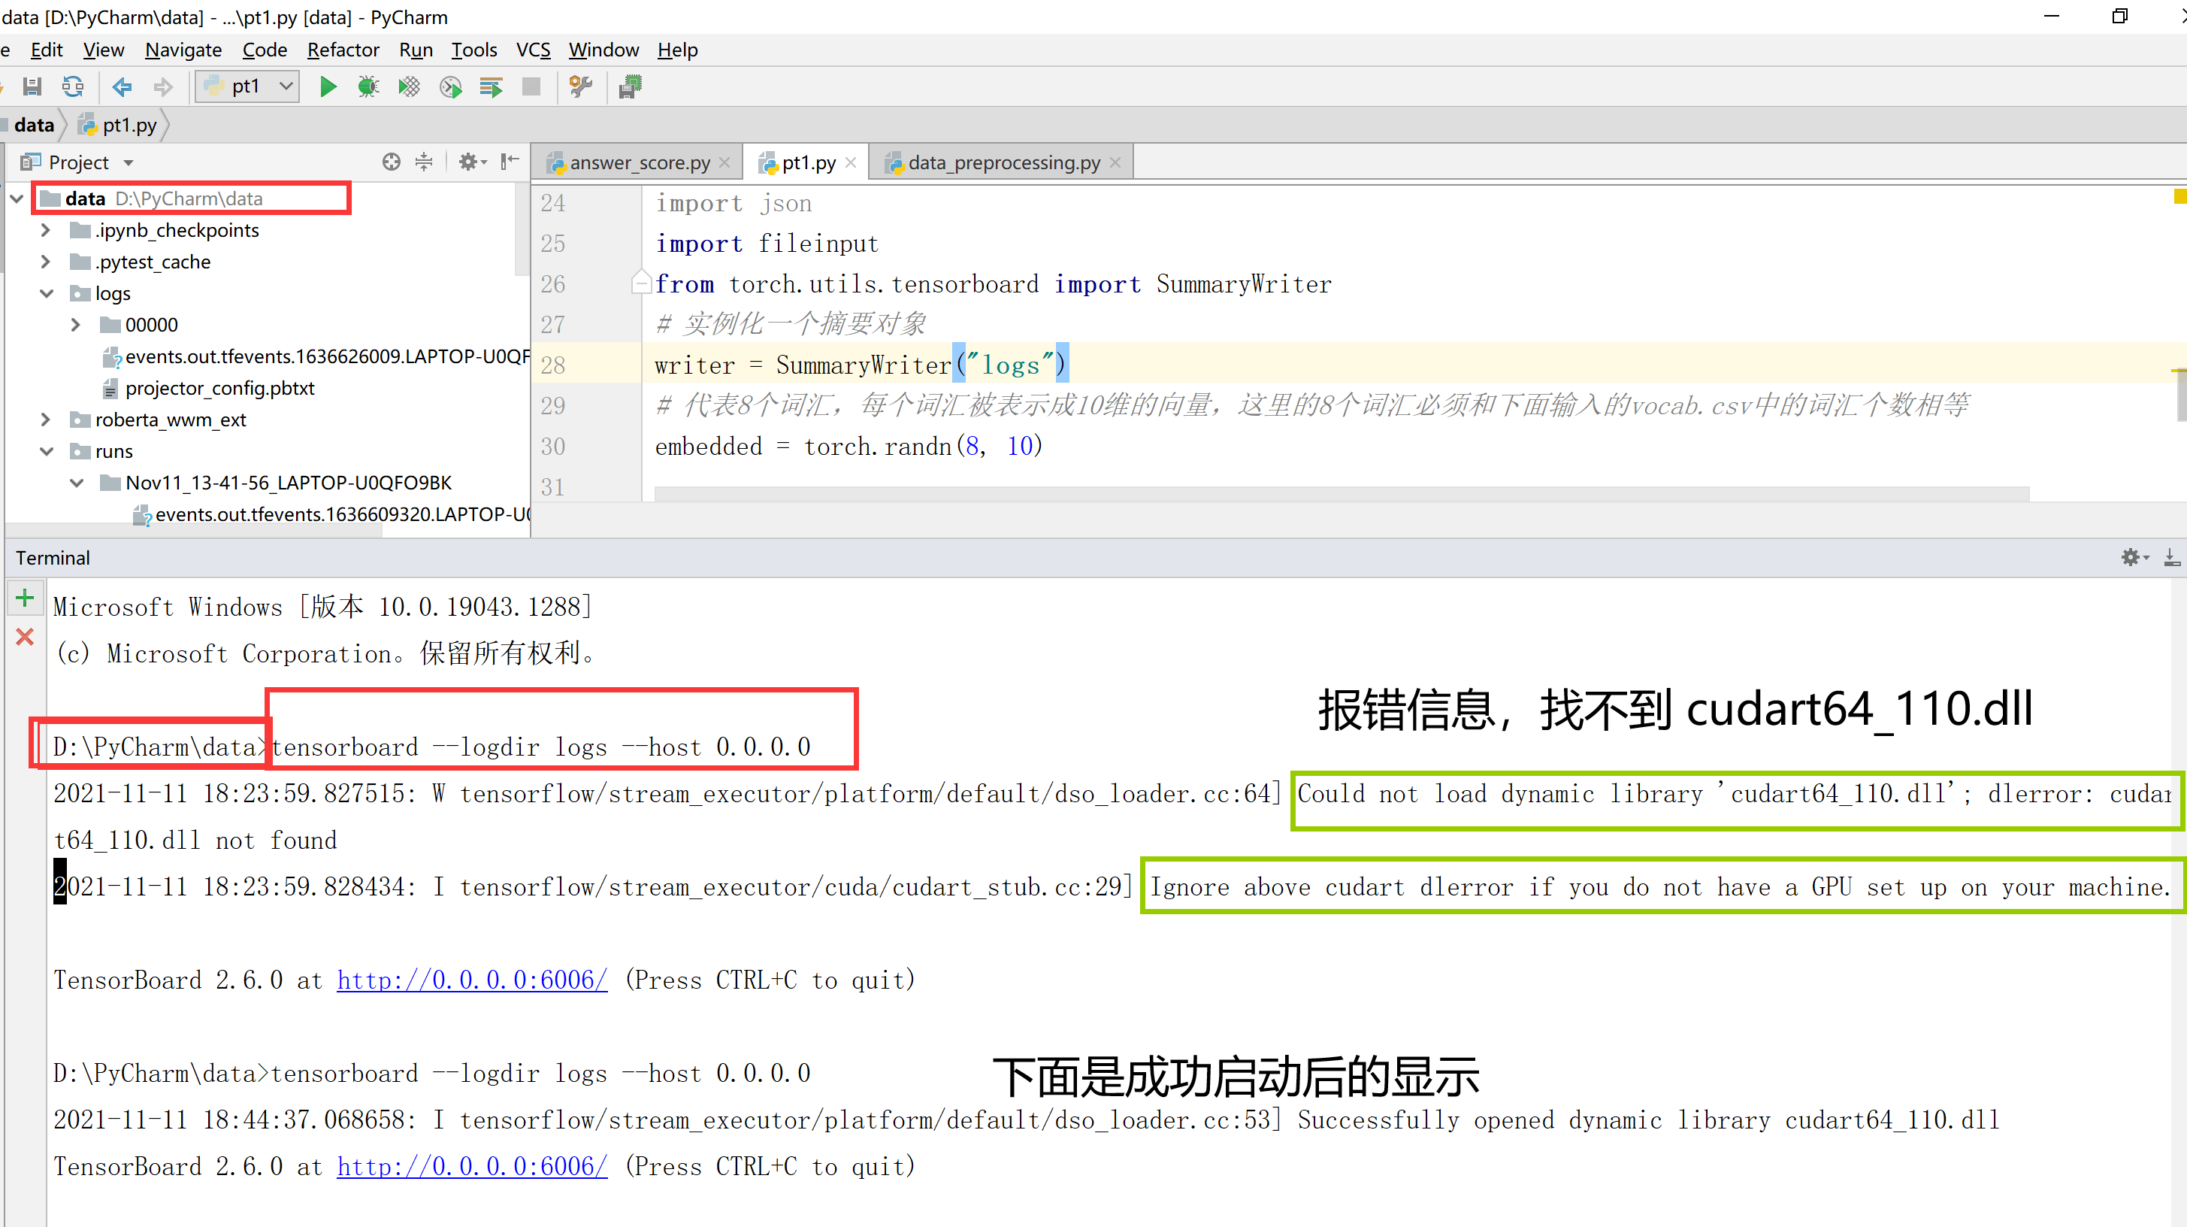The width and height of the screenshot is (2187, 1227).
Task: Open Settings wrench icon in toolbar
Action: click(x=581, y=86)
